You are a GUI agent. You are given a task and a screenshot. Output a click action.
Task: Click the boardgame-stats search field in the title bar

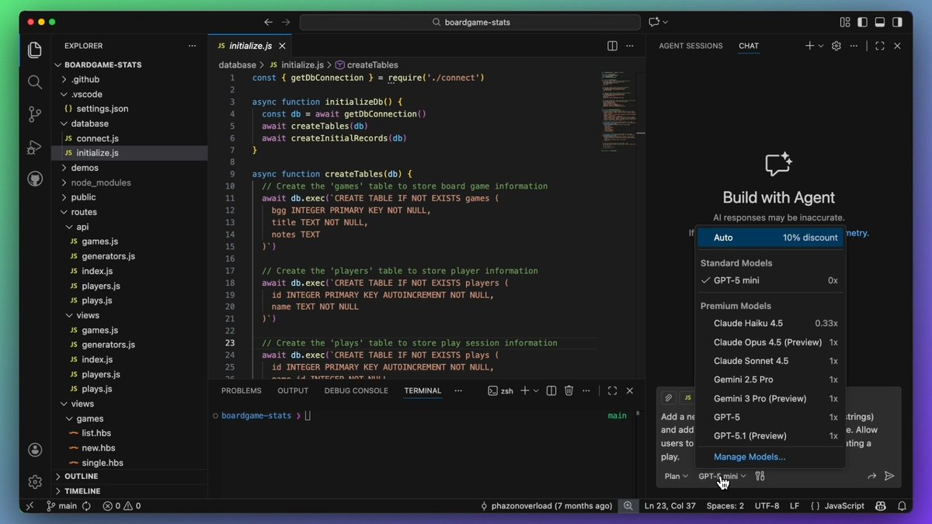click(470, 23)
